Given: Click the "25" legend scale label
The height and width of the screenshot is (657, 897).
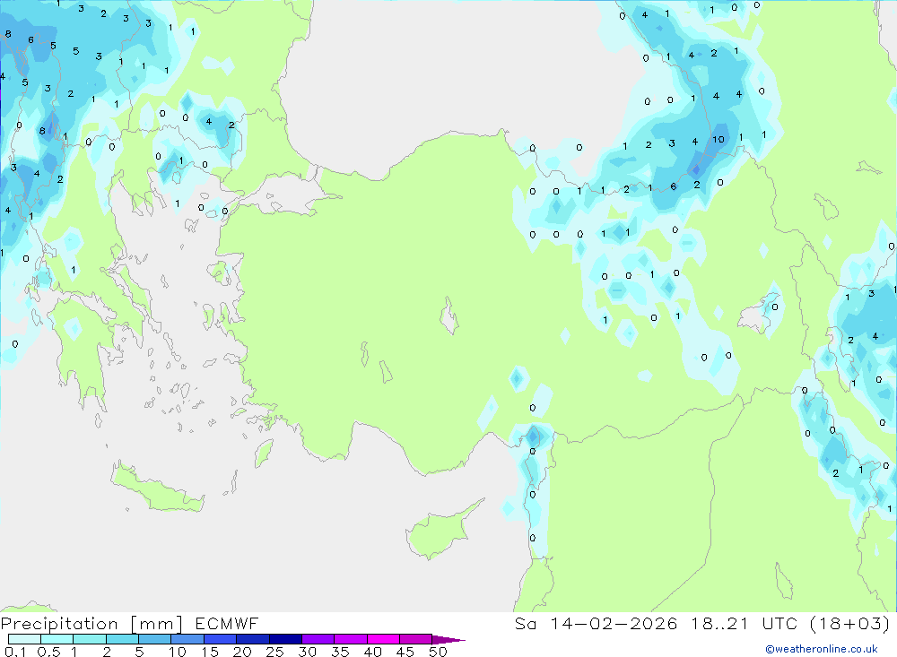Looking at the screenshot, I should pos(274,652).
